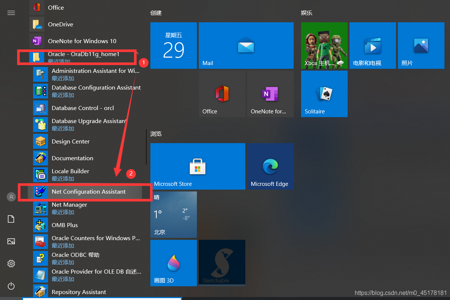
Task: Open Administration Assistant for Windows icon
Action: [x=40, y=74]
